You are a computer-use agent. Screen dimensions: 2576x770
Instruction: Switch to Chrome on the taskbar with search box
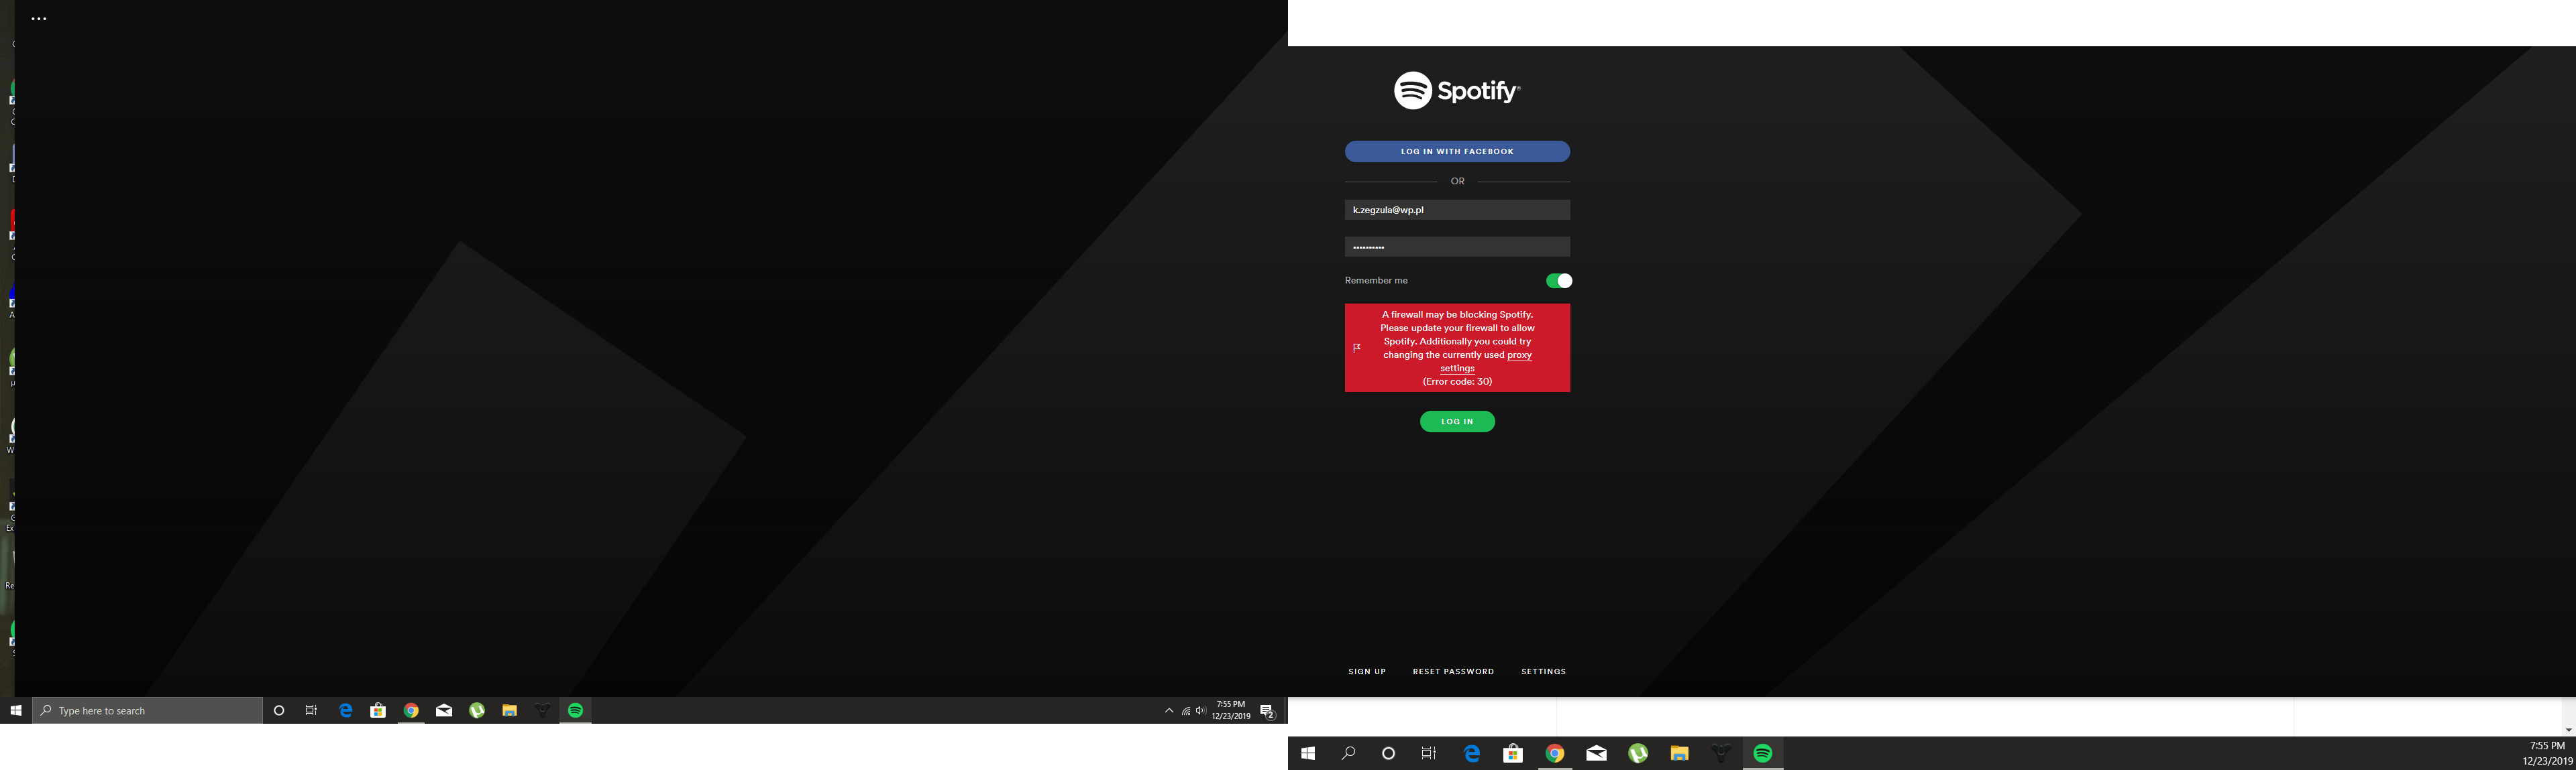pyautogui.click(x=411, y=711)
